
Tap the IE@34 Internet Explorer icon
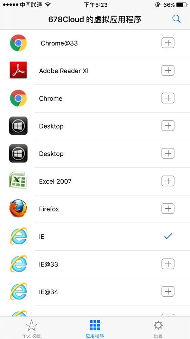(x=18, y=291)
